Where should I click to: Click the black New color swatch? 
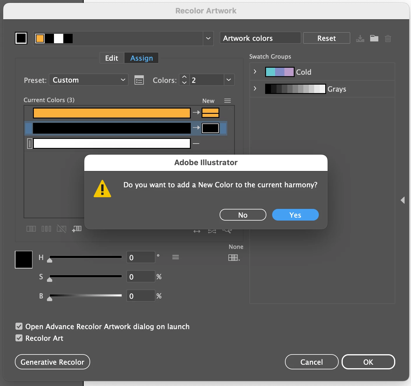click(x=210, y=128)
